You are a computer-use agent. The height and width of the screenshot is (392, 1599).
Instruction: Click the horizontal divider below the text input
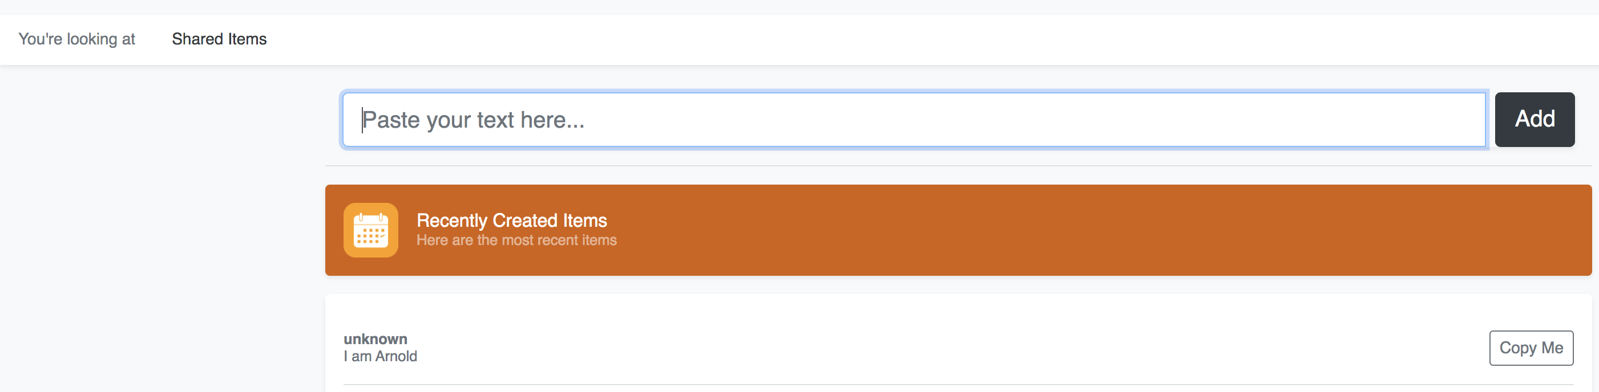click(x=958, y=166)
